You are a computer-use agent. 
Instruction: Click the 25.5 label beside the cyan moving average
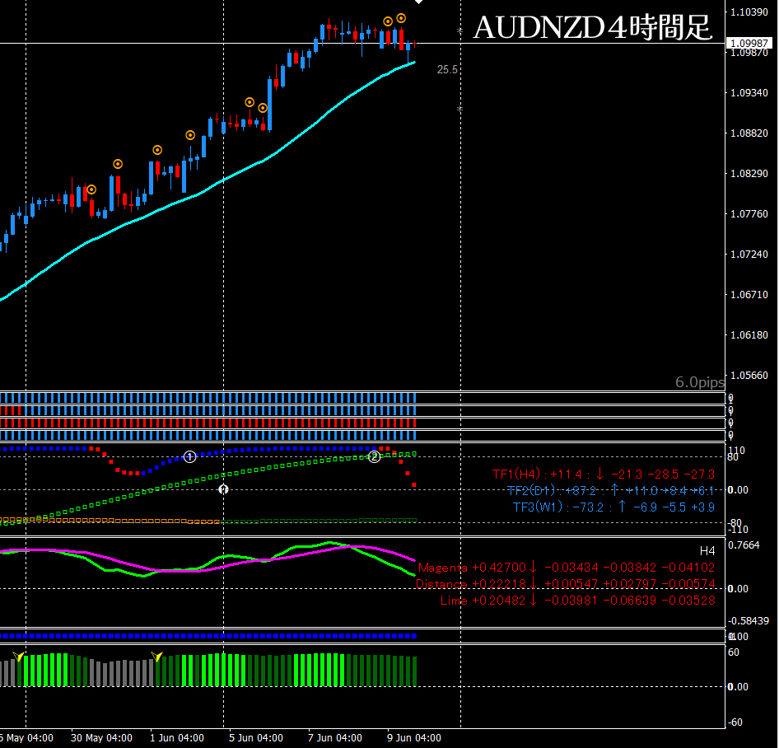coord(447,69)
